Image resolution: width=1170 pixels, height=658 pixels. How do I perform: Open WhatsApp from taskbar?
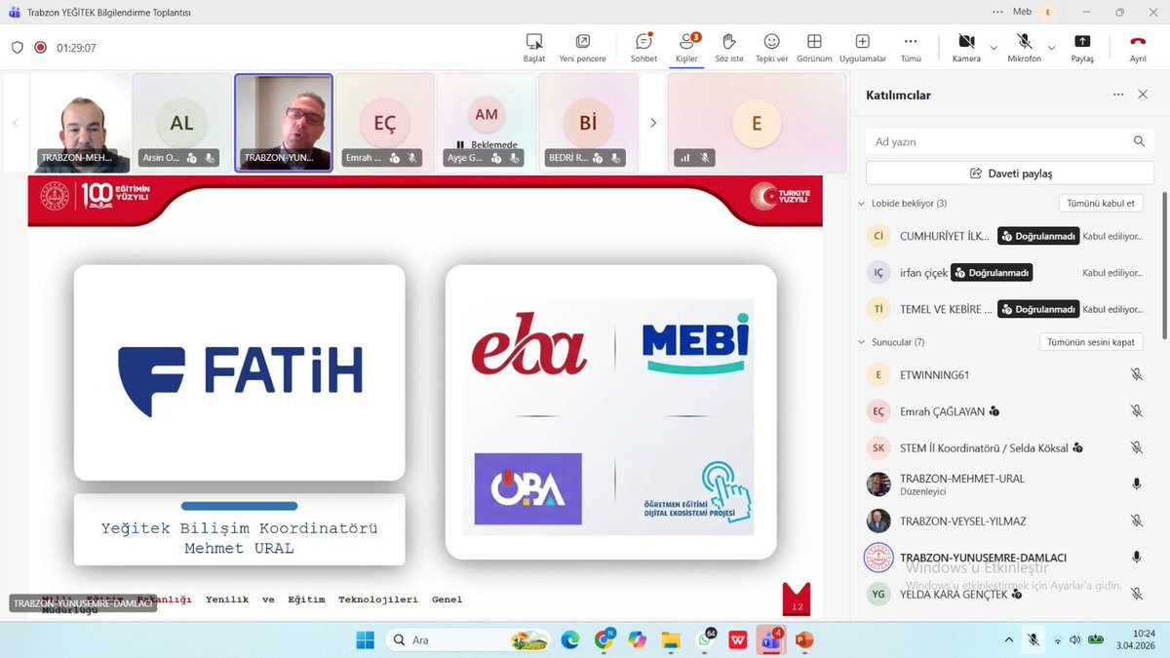(705, 640)
